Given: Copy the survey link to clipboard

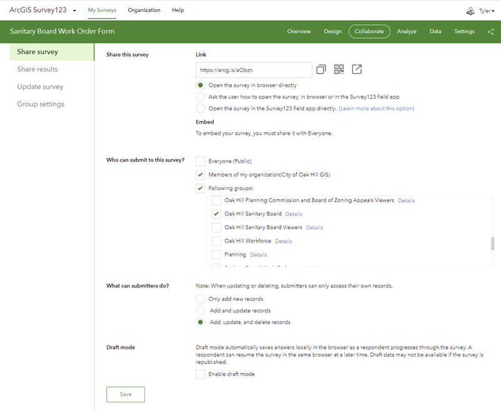Looking at the screenshot, I should pyautogui.click(x=321, y=69).
